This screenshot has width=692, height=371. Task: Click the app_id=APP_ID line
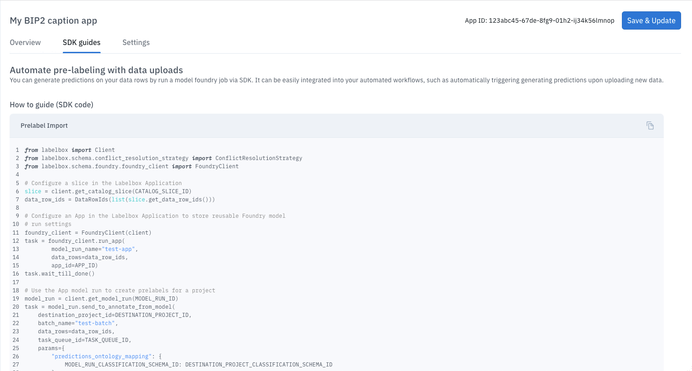(x=75, y=266)
